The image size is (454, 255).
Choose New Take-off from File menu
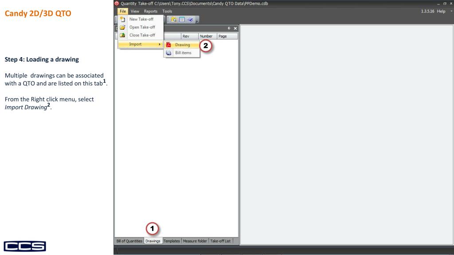coord(141,19)
